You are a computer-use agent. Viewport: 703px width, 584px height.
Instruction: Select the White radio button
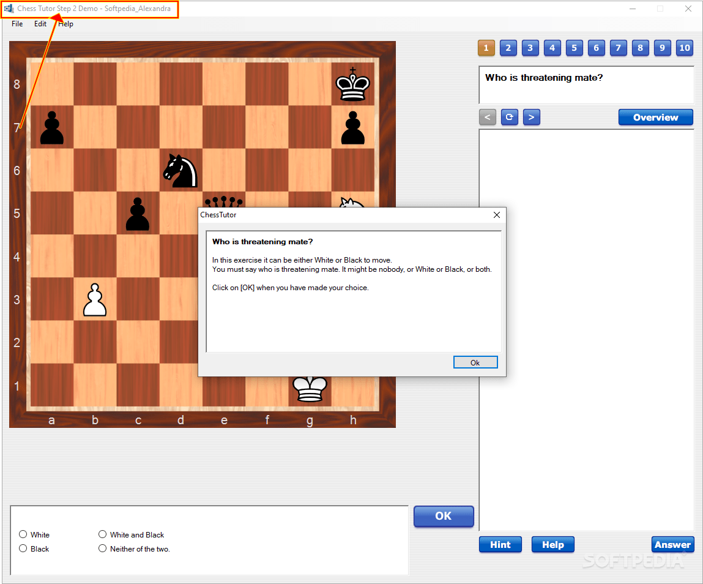tap(23, 534)
